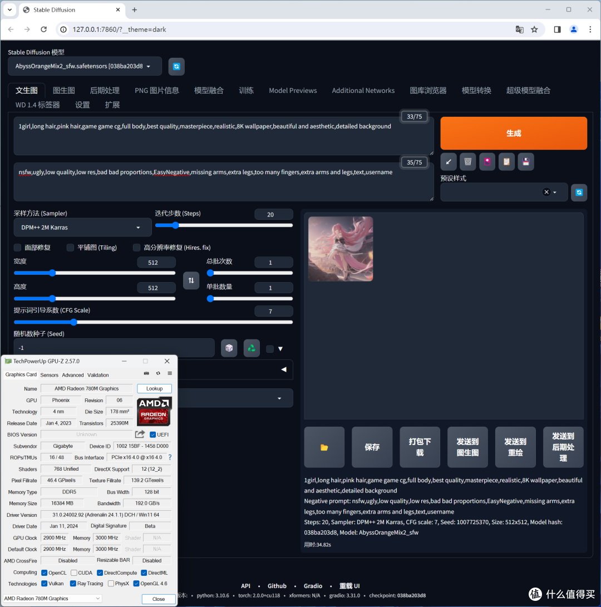Bookmark this page with the star icon

click(x=534, y=29)
